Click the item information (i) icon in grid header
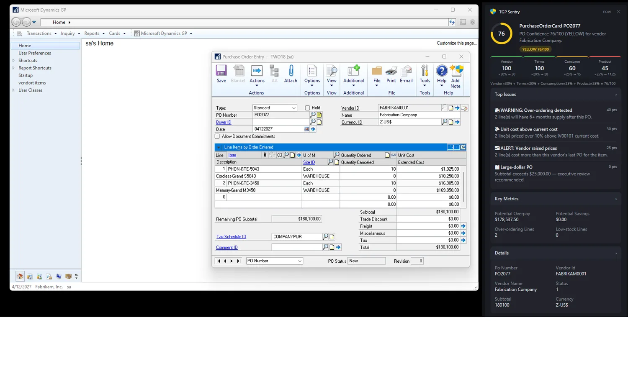Viewport: 628px width, 379px height. 280,155
